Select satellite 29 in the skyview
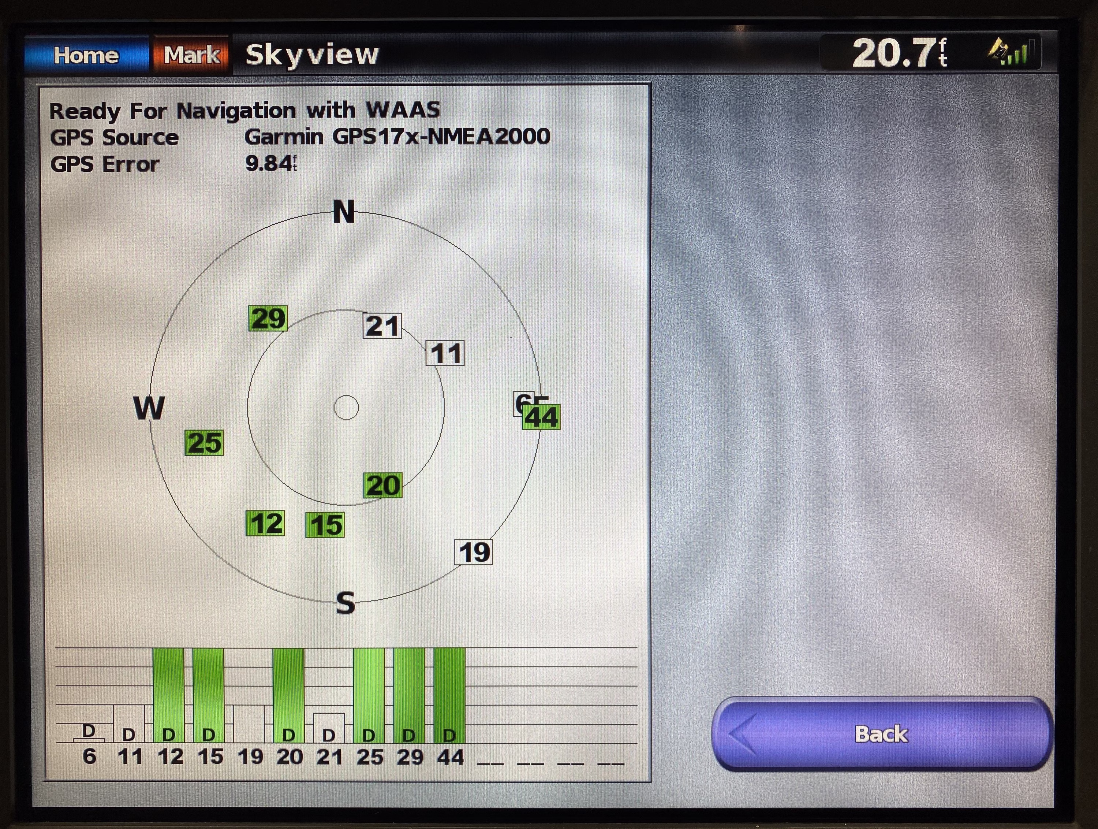 (x=268, y=319)
